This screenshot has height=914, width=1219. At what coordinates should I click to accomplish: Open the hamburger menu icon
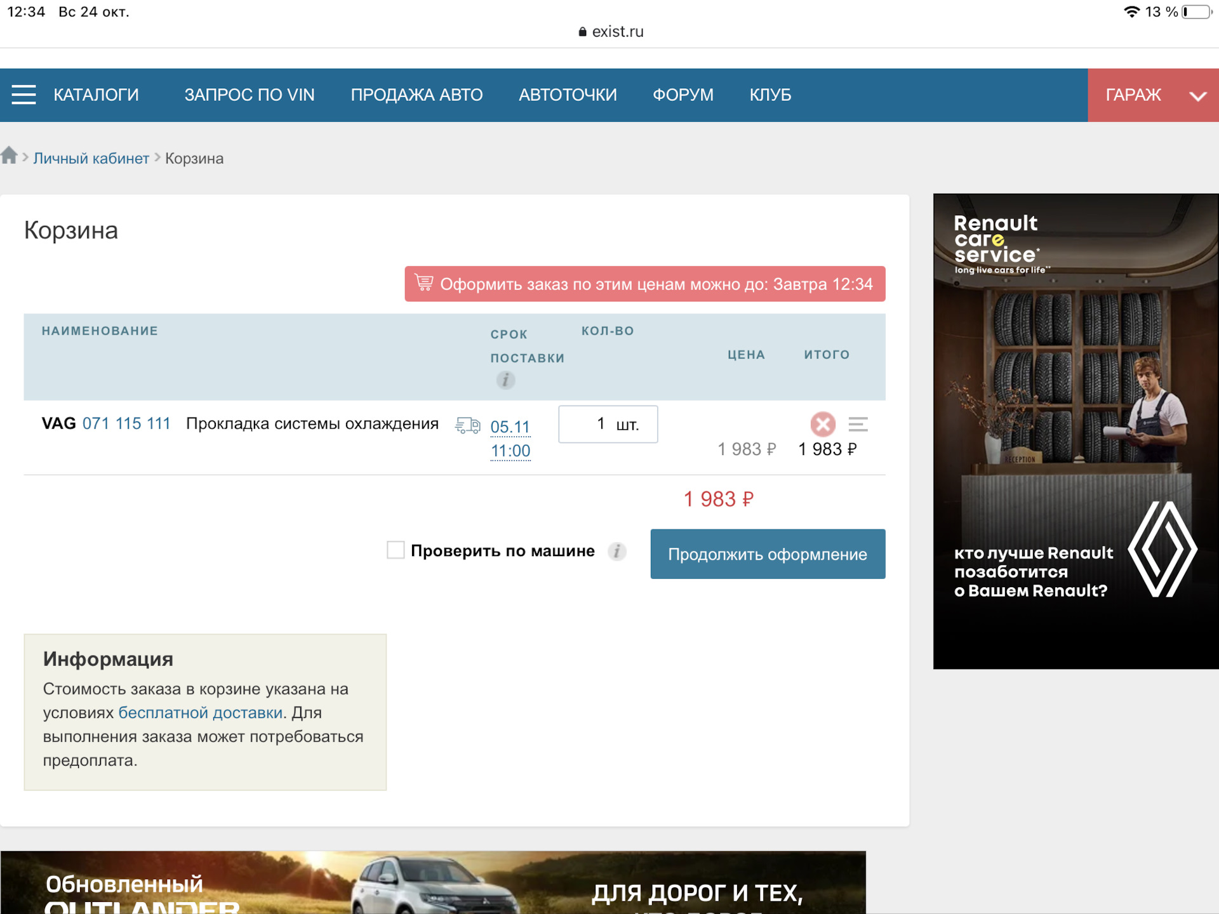pyautogui.click(x=23, y=95)
